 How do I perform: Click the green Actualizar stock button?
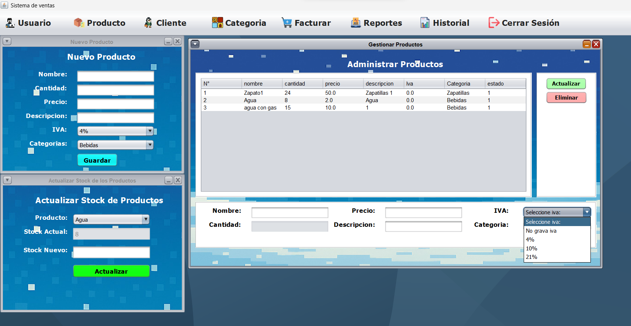tap(111, 271)
